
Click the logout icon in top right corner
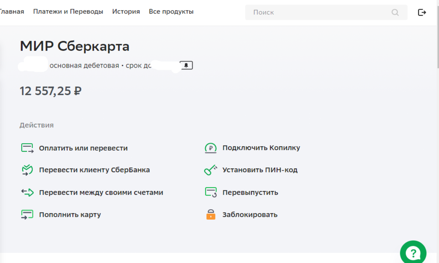tap(422, 12)
